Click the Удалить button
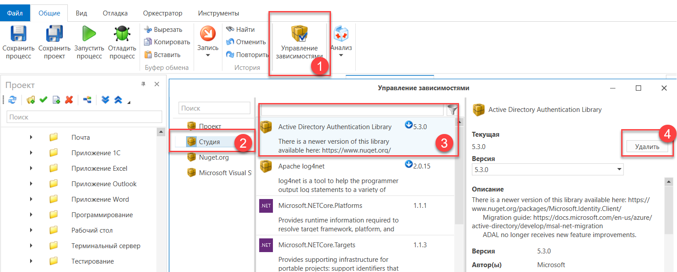 pos(647,147)
